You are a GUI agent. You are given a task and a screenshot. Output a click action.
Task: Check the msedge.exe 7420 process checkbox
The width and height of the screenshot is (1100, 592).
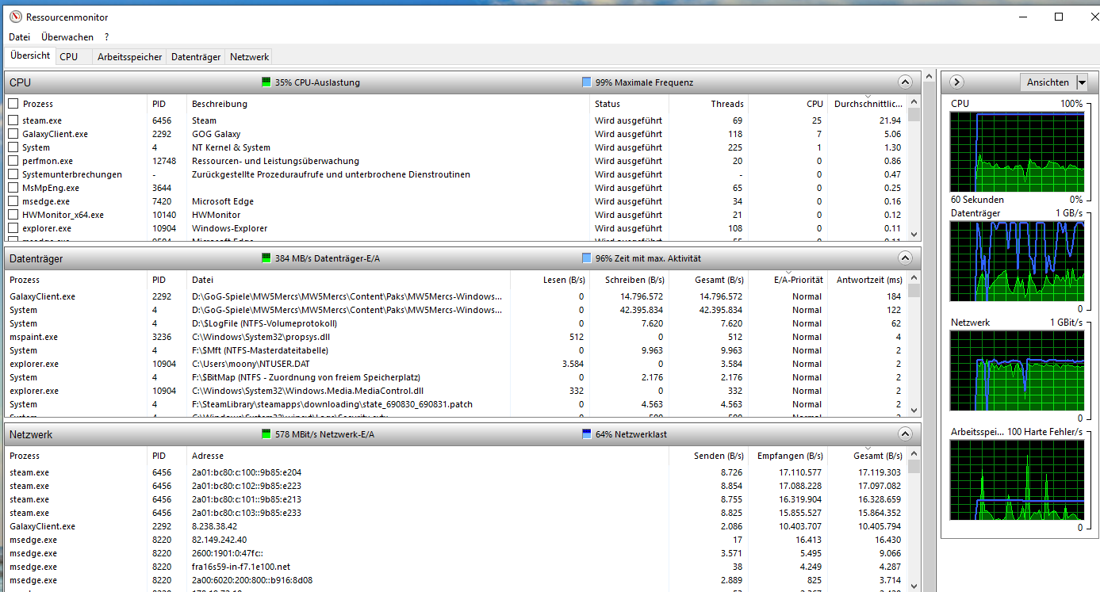[x=13, y=201]
